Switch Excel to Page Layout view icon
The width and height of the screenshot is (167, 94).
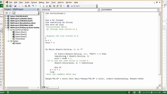click(x=134, y=92)
